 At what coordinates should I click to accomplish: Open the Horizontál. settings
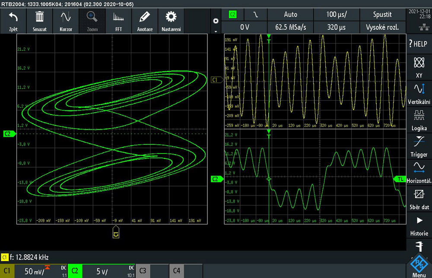[x=419, y=173]
